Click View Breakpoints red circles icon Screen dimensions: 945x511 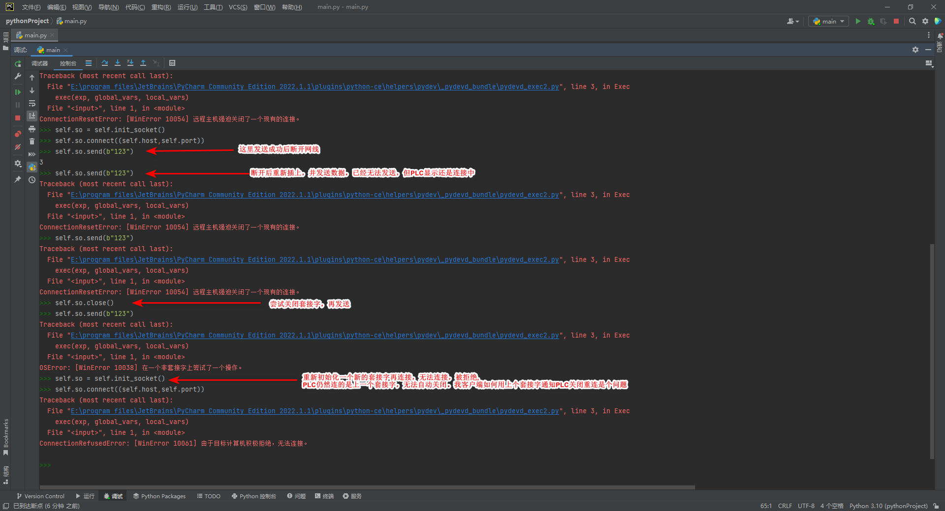(18, 134)
